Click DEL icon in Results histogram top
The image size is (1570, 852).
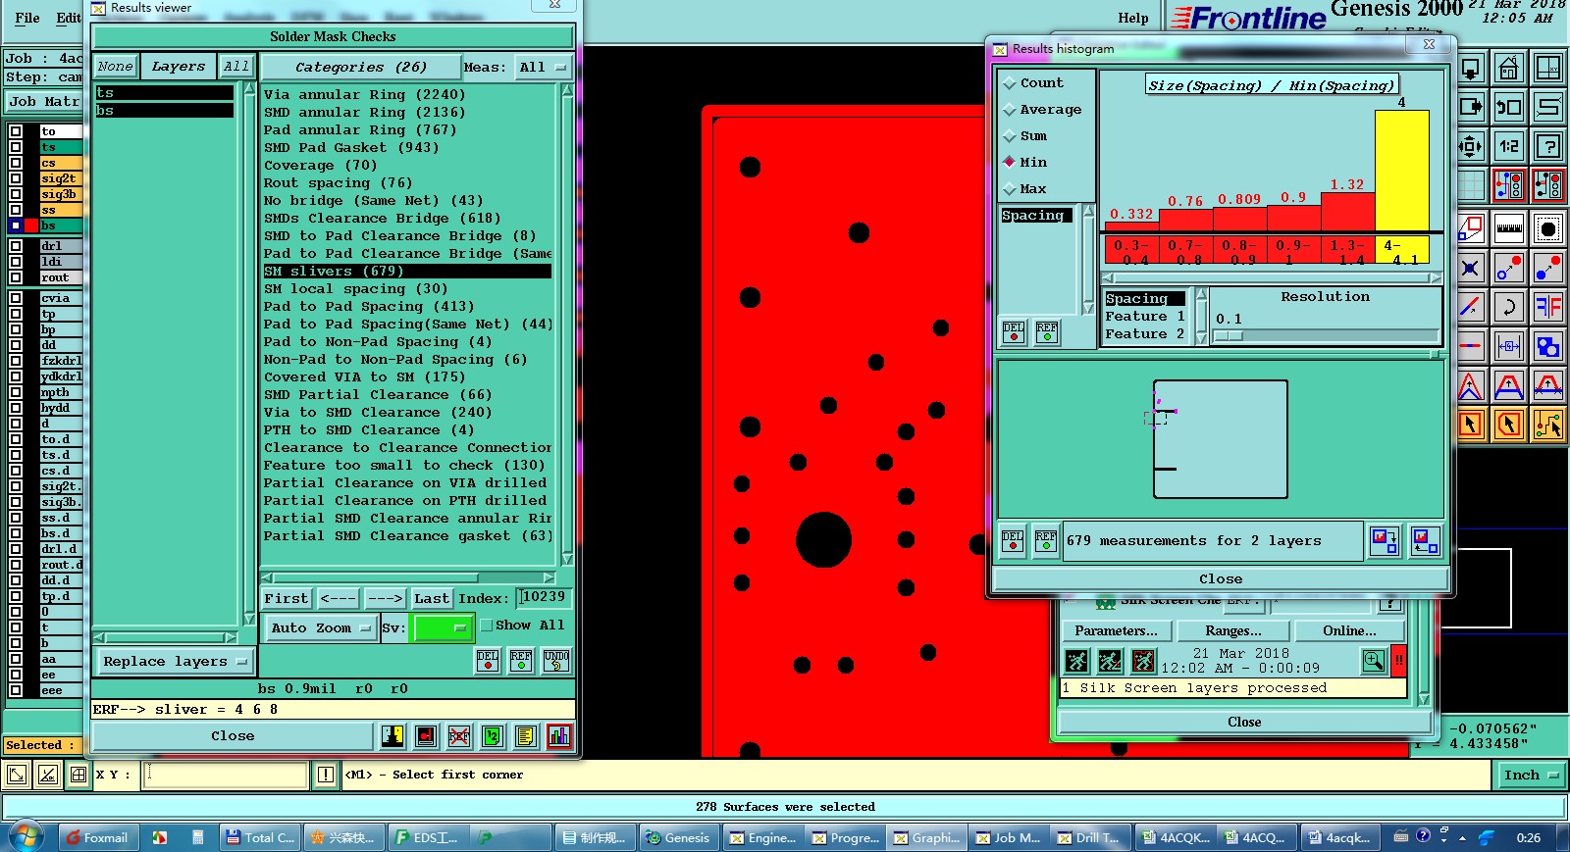tap(1014, 332)
